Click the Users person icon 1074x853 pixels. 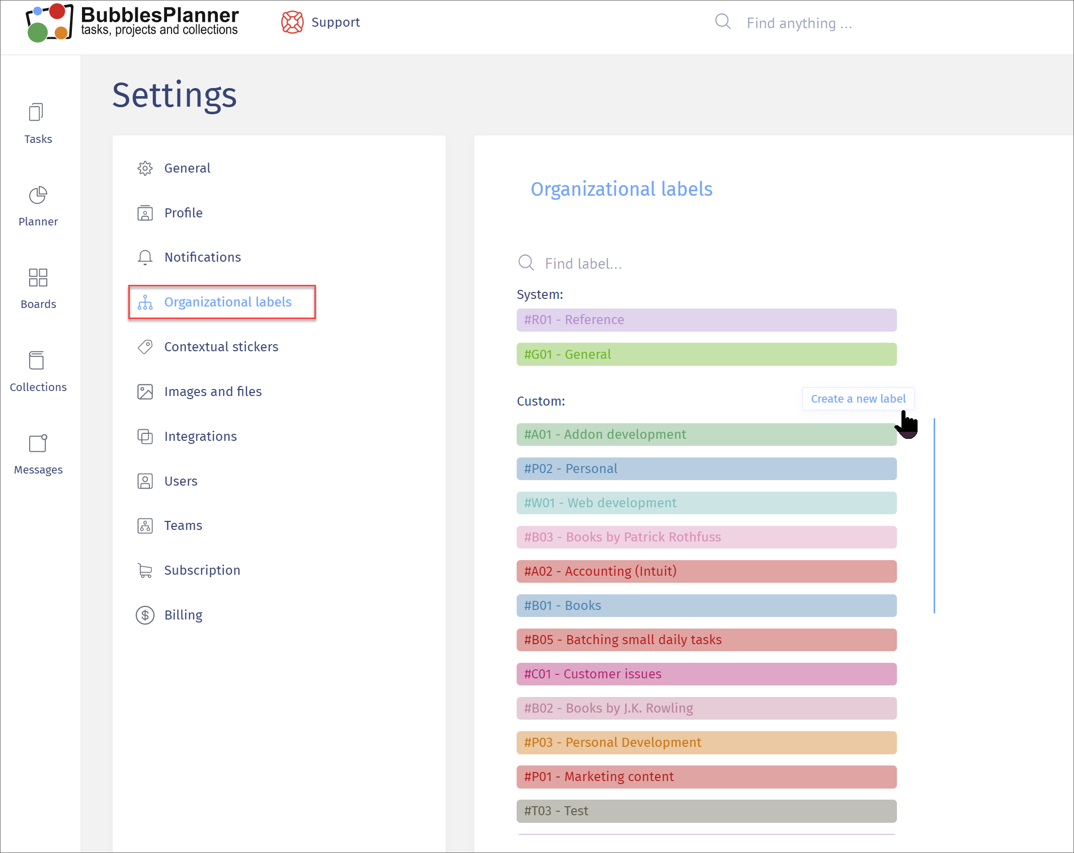(145, 481)
